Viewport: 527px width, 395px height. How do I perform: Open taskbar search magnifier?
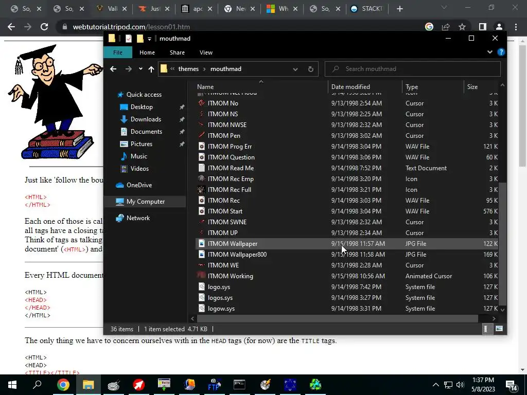[x=37, y=385]
